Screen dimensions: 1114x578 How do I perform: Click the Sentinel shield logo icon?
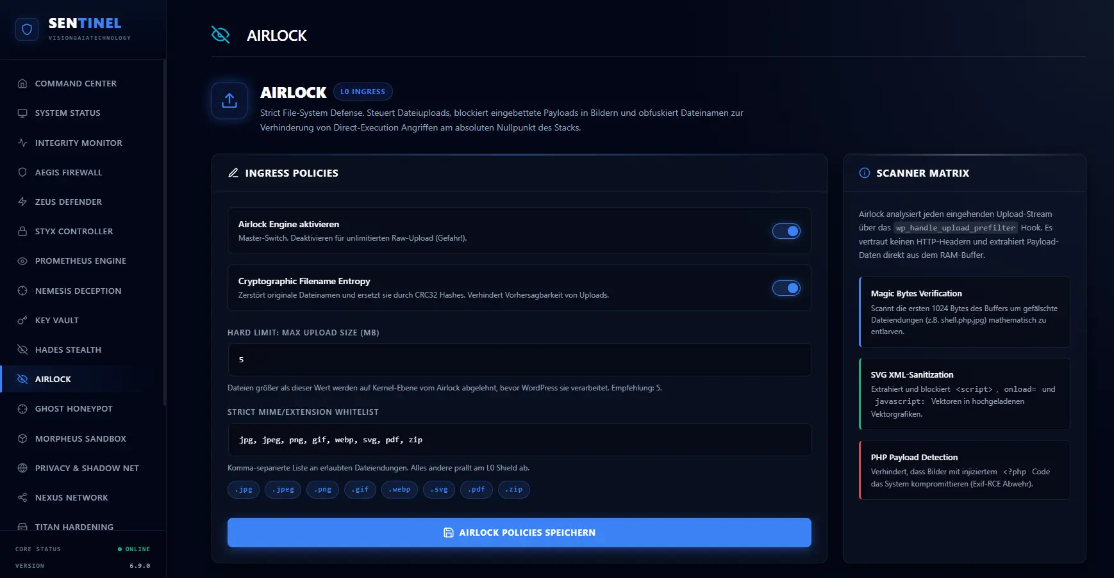27,29
